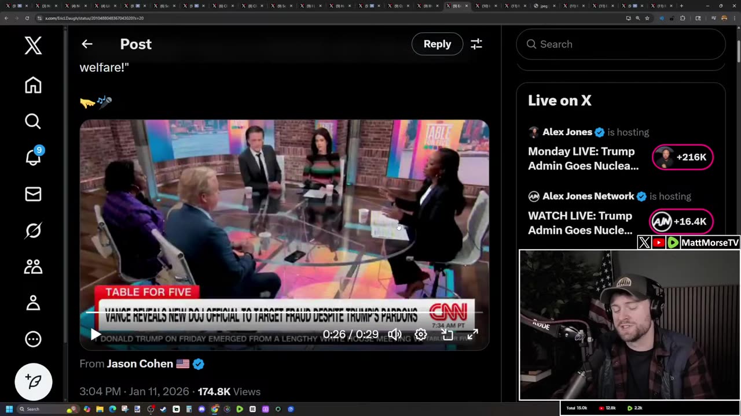Open Alex Jones Network host name
Image resolution: width=741 pixels, height=416 pixels.
588,196
